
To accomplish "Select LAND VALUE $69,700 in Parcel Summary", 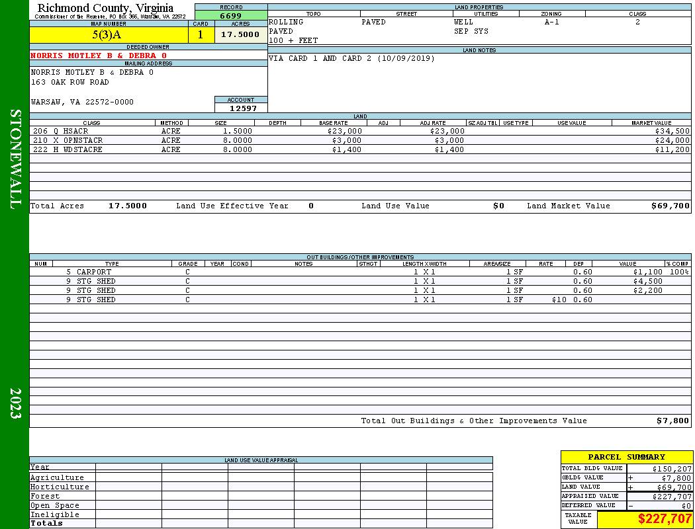I will coord(674,487).
